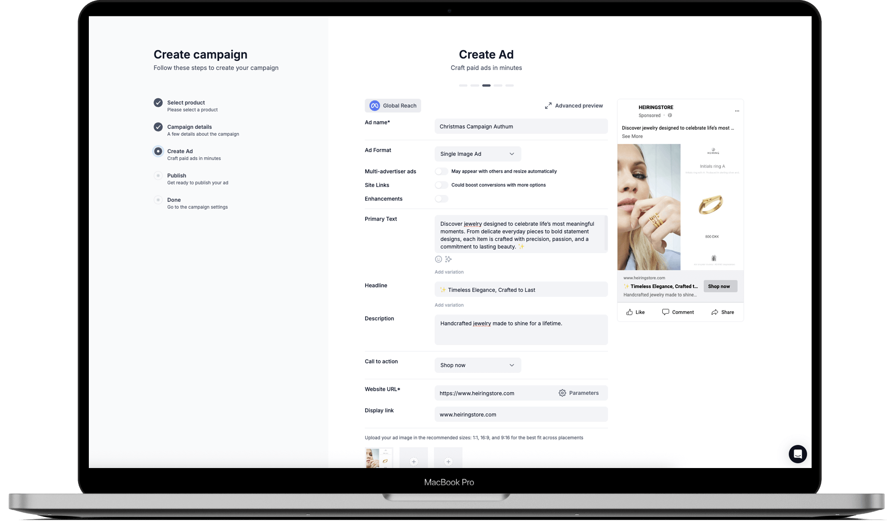Open the chat support widget icon
Image resolution: width=893 pixels, height=522 pixels.
(797, 454)
